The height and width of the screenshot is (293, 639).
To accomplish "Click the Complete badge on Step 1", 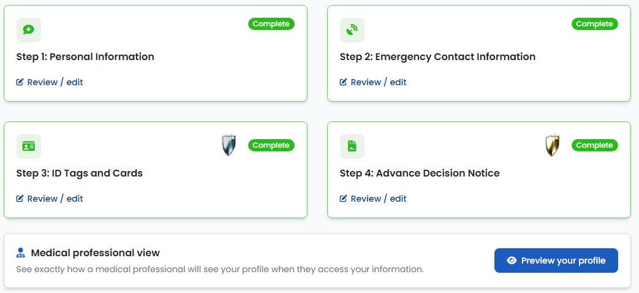I will (271, 24).
